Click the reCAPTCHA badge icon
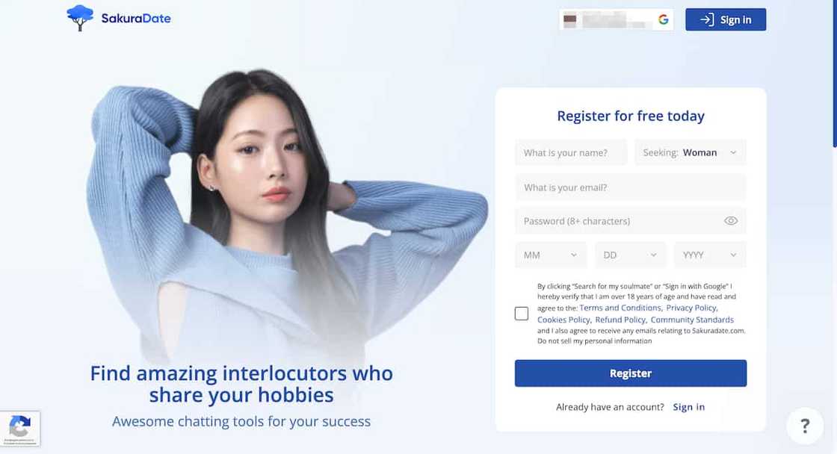Screen dimensions: 837x454 [x=20, y=429]
